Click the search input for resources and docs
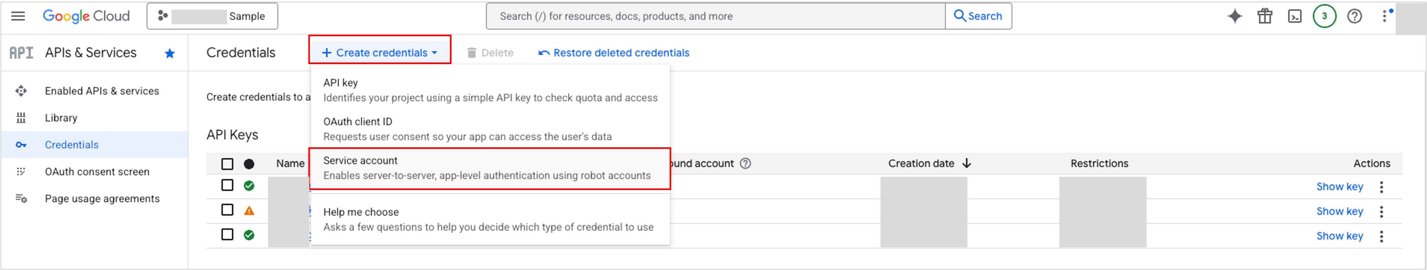This screenshot has width=1427, height=270. click(715, 16)
